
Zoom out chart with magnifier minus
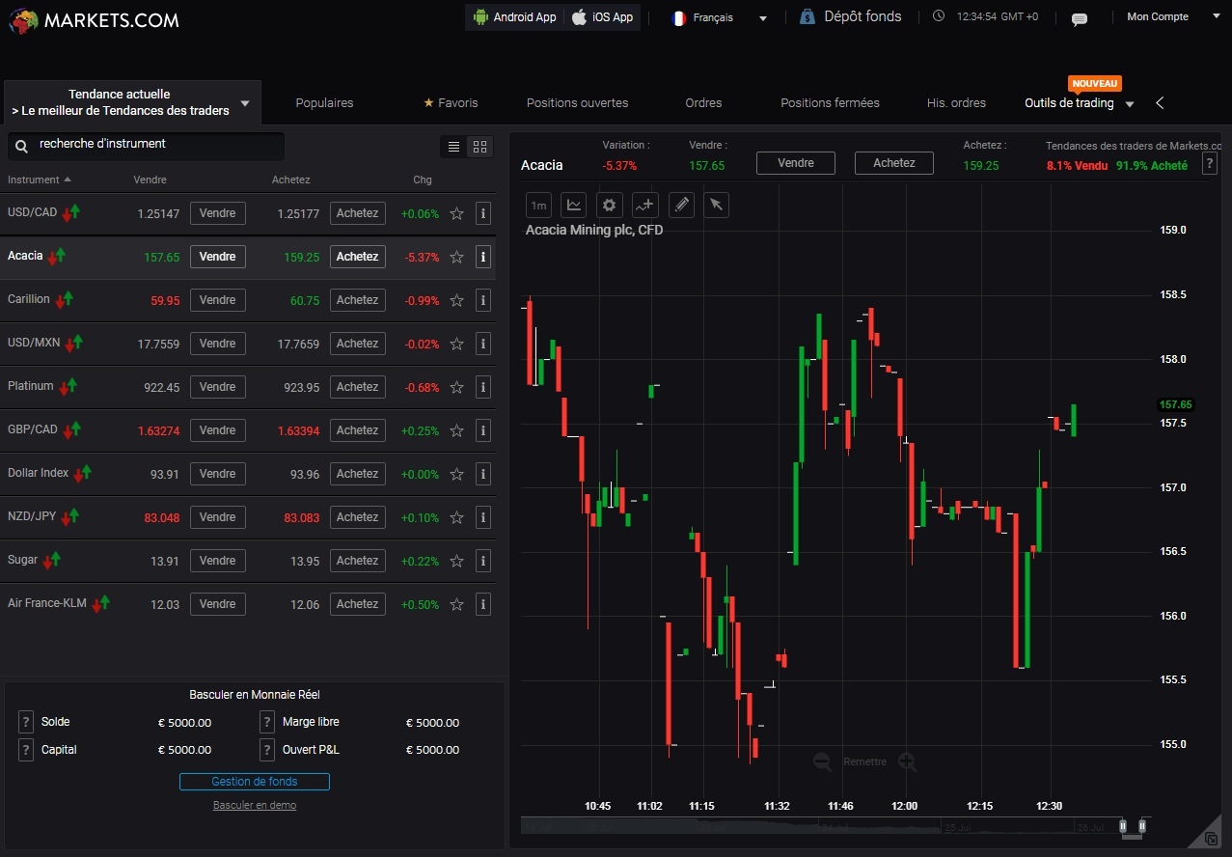(822, 761)
